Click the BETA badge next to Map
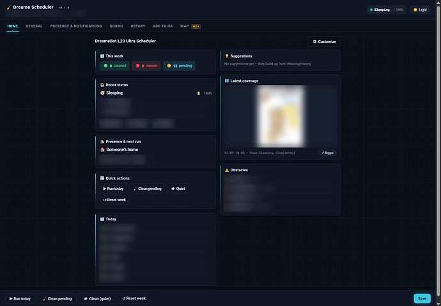Screen dimensions: 441x306 tap(196, 26)
